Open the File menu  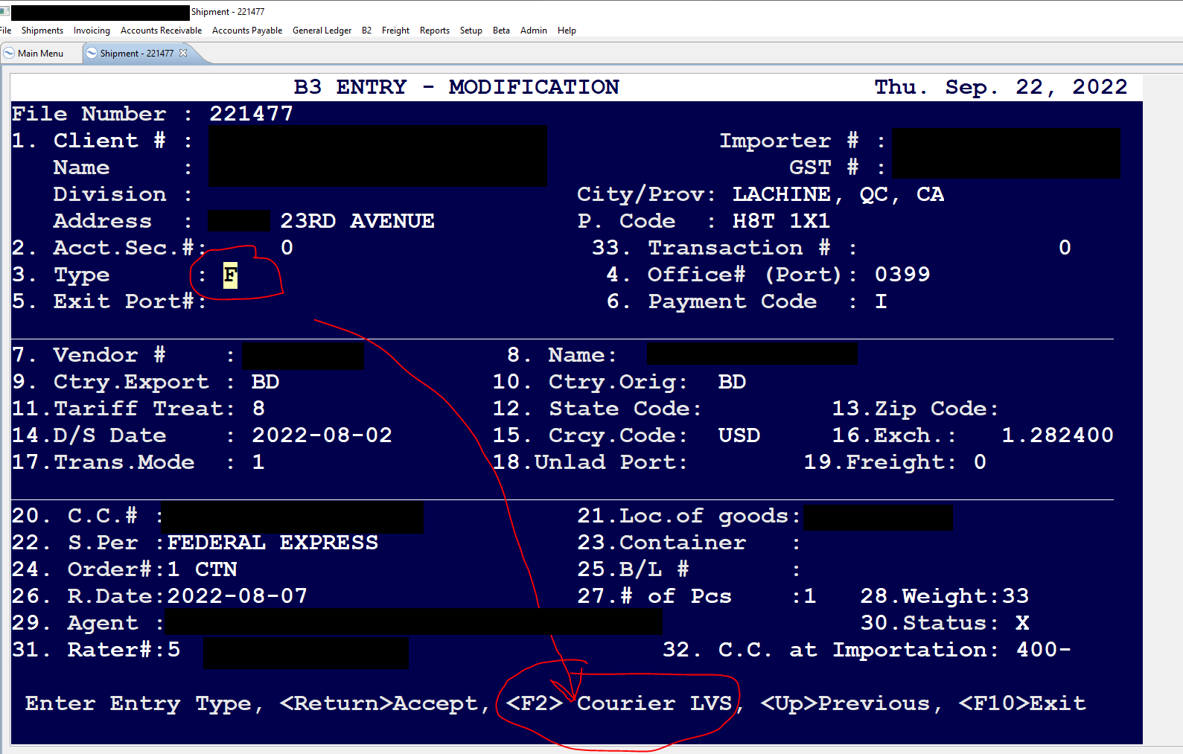[5, 31]
